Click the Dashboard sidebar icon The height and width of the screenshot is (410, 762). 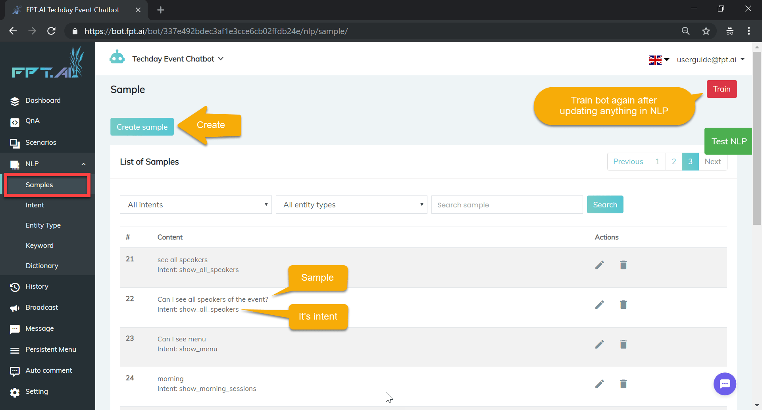15,101
